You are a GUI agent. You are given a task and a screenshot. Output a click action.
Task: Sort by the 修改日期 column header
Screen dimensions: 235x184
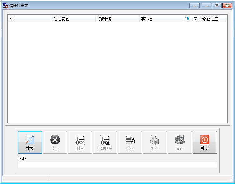point(117,19)
